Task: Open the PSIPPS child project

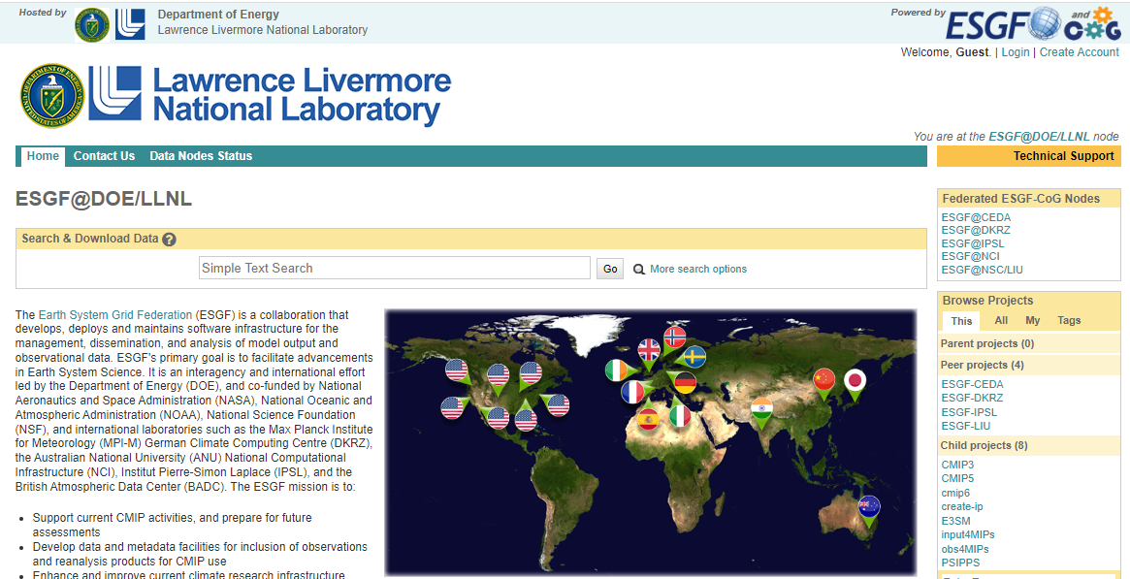Action: (960, 563)
